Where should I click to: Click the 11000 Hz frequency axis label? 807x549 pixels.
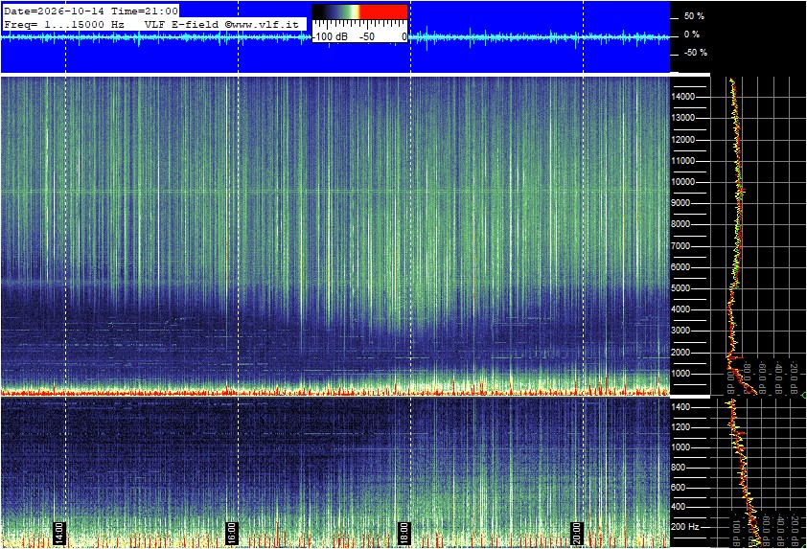tap(683, 161)
